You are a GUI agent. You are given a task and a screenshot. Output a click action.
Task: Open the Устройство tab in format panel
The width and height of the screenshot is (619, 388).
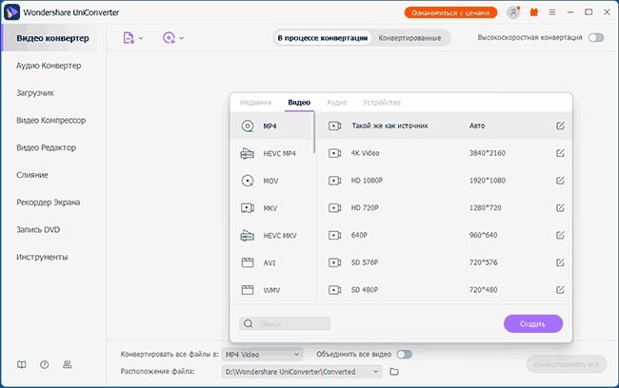pyautogui.click(x=382, y=102)
